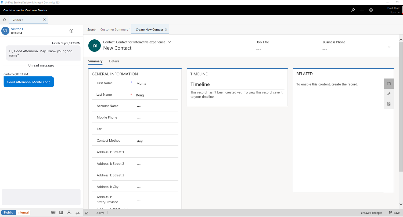The height and width of the screenshot is (217, 403).
Task: Click the Active status label
Action: click(x=100, y=213)
